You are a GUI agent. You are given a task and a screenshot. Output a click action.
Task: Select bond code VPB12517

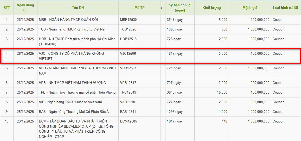click(128, 83)
